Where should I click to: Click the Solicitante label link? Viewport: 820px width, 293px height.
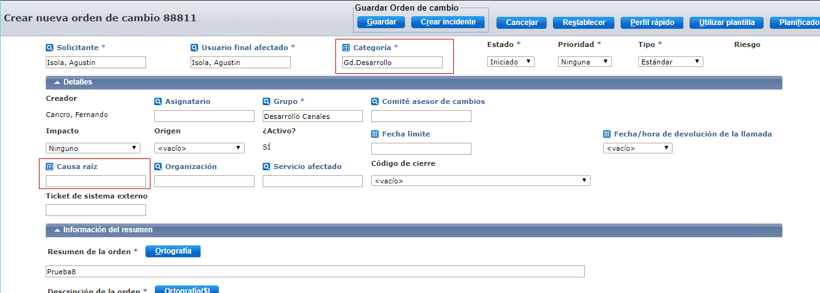click(x=78, y=48)
